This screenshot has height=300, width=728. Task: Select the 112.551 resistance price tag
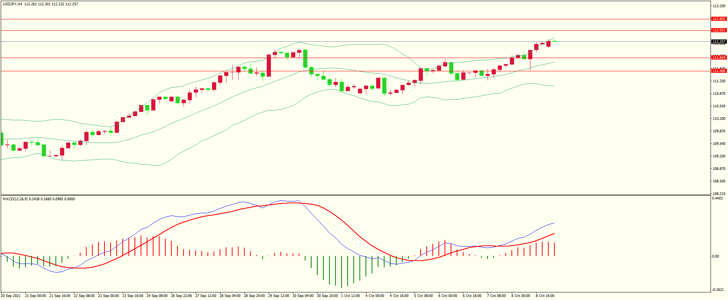click(x=719, y=30)
